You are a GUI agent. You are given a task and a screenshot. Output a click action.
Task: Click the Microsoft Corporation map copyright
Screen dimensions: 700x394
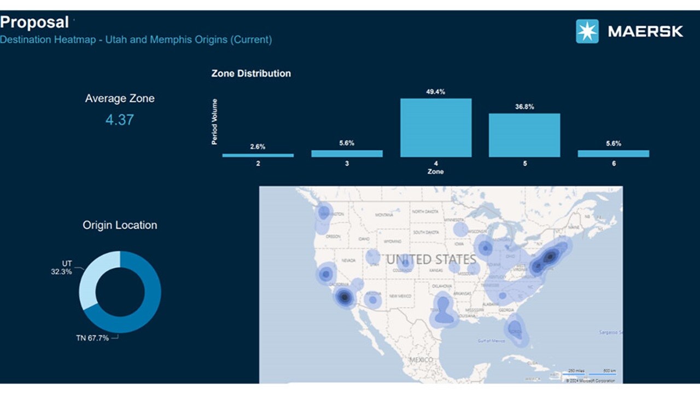590,380
